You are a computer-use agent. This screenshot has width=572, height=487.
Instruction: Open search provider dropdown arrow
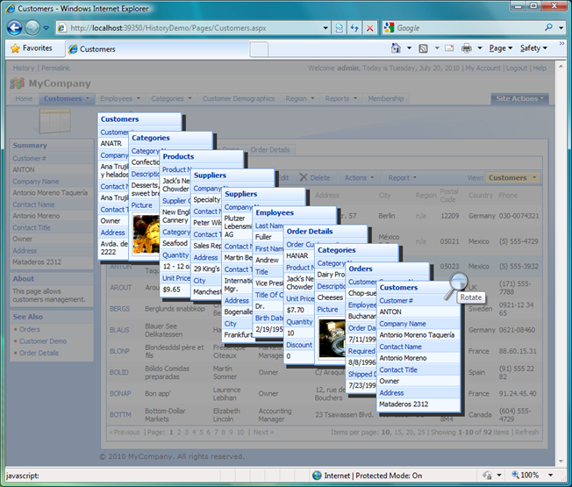(561, 28)
